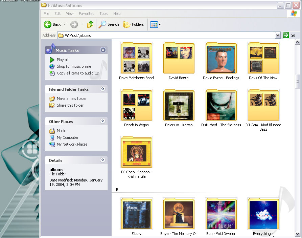This screenshot has width=302, height=238.
Task: Click the My Computer link
Action: [x=68, y=138]
